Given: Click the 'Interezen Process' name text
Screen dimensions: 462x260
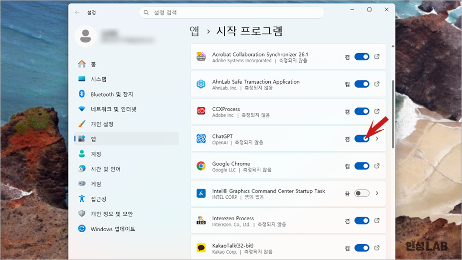Looking at the screenshot, I should (233, 218).
